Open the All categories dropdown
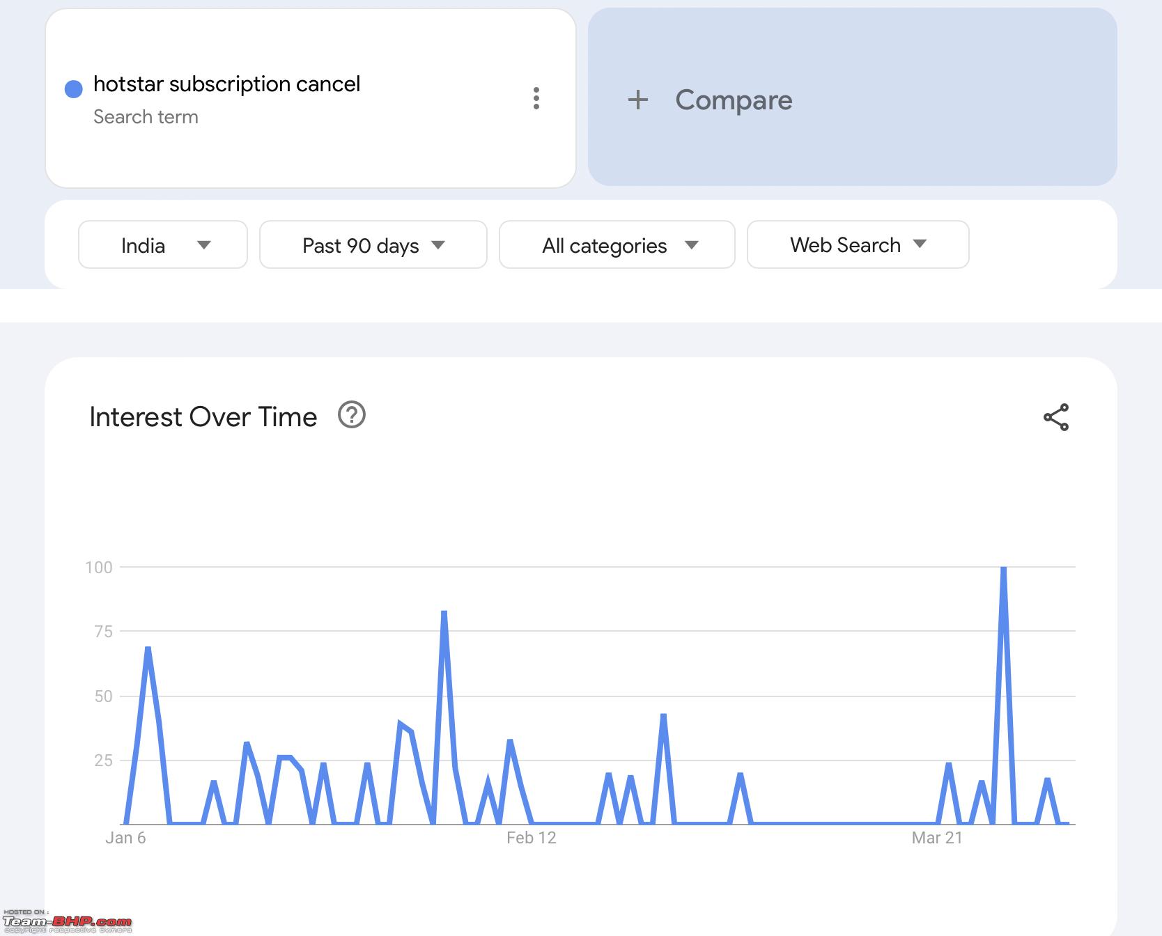The width and height of the screenshot is (1162, 936). point(617,244)
